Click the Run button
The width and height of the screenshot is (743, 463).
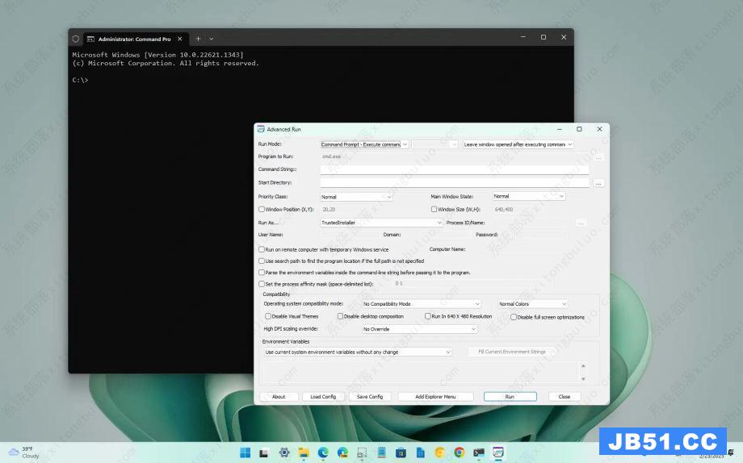[510, 397]
